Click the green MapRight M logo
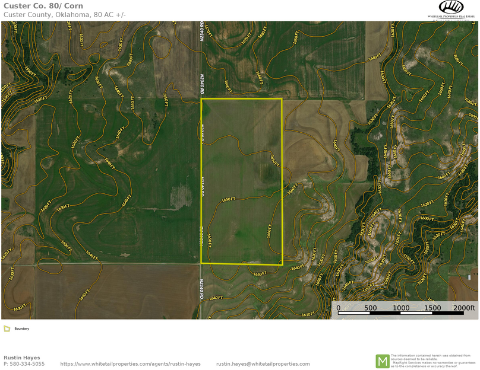This screenshot has width=480, height=370. coord(382,361)
